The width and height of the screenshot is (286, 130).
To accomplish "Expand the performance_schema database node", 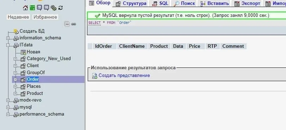I will pos(8,114).
